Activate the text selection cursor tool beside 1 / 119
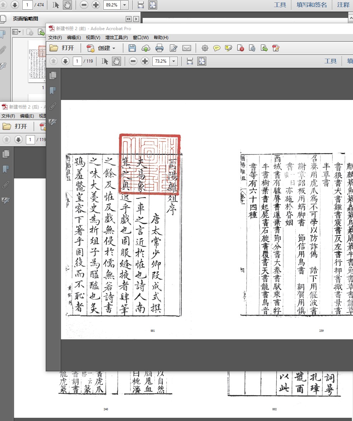The image size is (353, 421). (105, 61)
